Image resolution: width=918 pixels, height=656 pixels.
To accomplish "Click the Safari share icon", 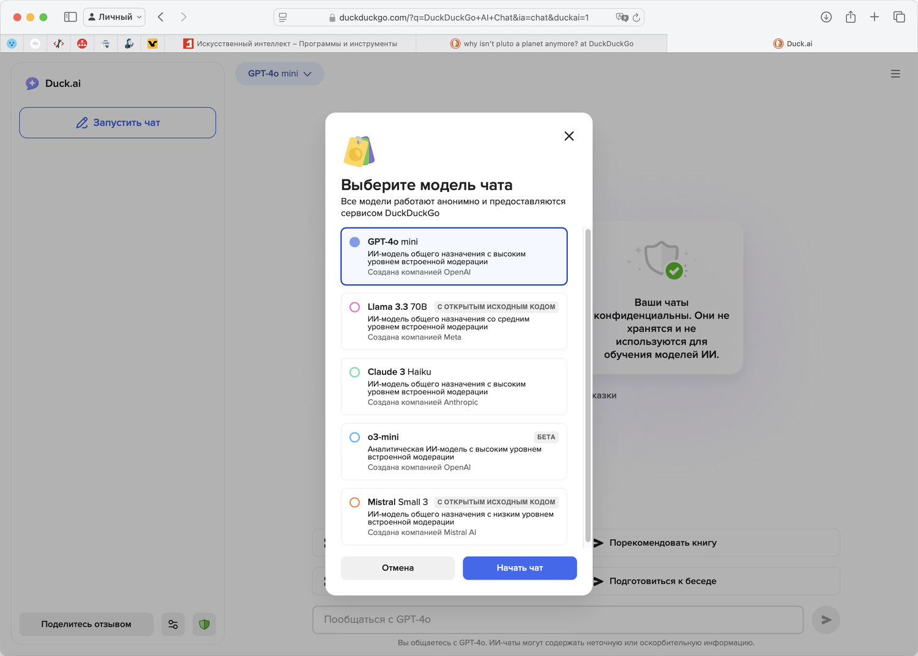I will coord(851,17).
